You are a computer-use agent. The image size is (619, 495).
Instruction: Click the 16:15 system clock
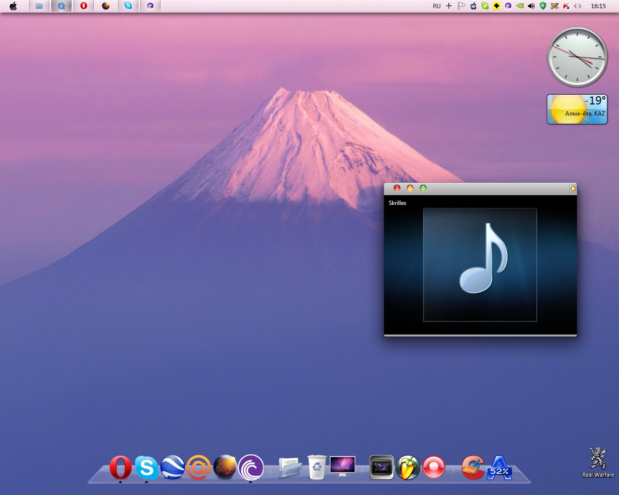tap(598, 6)
